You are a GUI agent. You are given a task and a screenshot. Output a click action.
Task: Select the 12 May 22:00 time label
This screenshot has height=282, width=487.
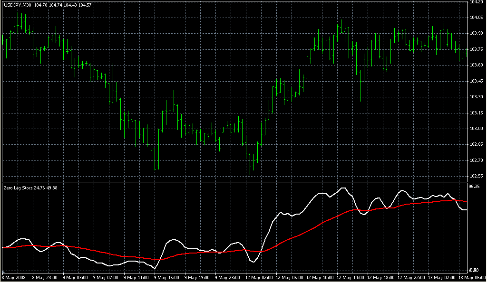[411, 278]
